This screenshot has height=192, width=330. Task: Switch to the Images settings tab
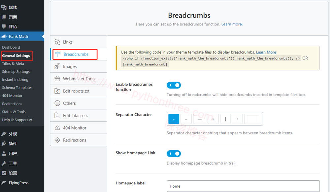click(79, 67)
